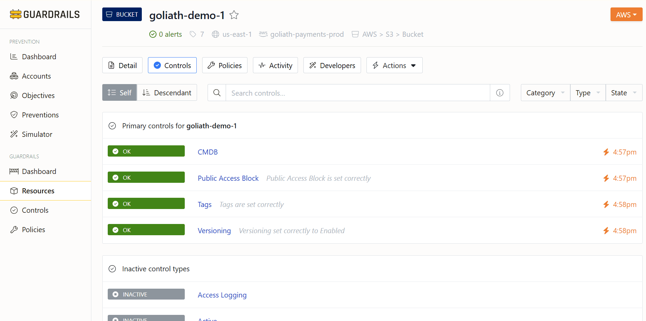Switch to Descendant controls view
Image resolution: width=646 pixels, height=321 pixels.
(x=167, y=93)
